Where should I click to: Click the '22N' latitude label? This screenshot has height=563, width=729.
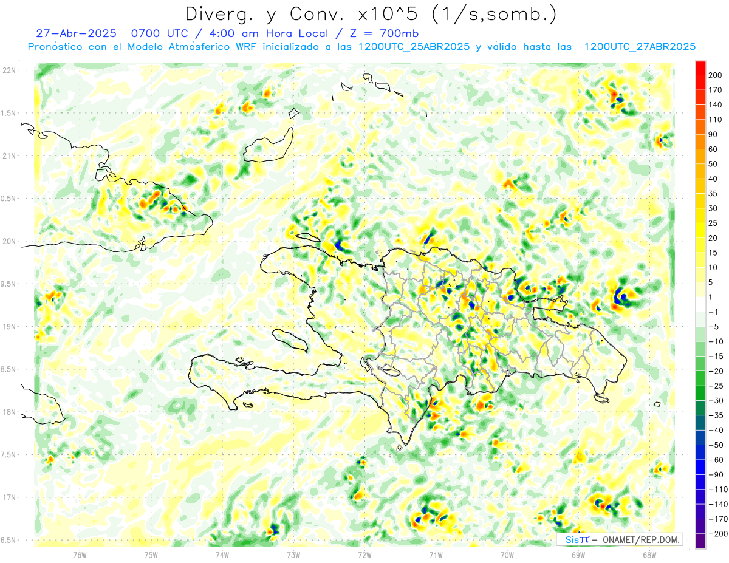(9, 70)
